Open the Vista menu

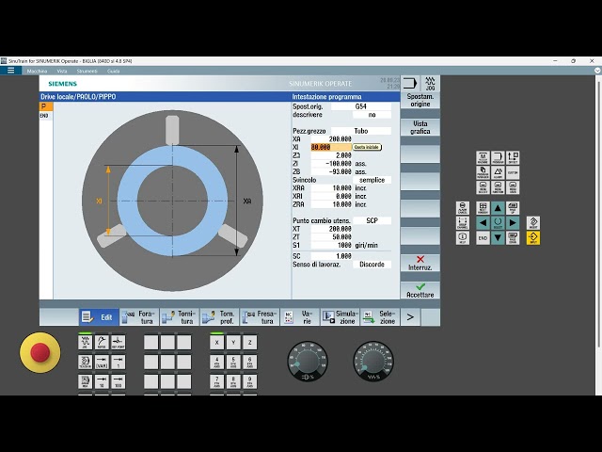[62, 72]
